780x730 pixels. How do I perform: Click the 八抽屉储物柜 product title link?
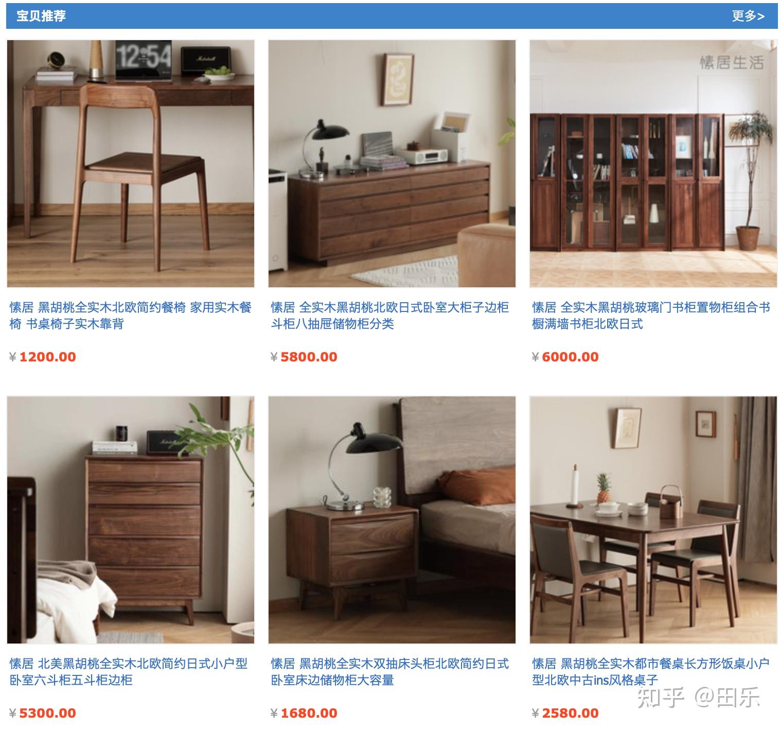390,316
